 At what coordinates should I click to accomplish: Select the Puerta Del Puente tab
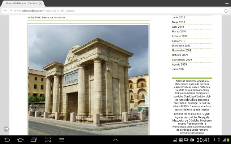coord(22,3)
